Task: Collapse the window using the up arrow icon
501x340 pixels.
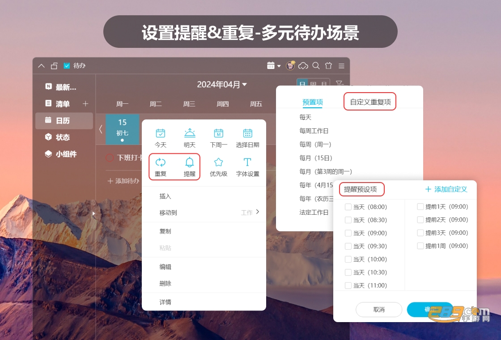Action: click(41, 66)
